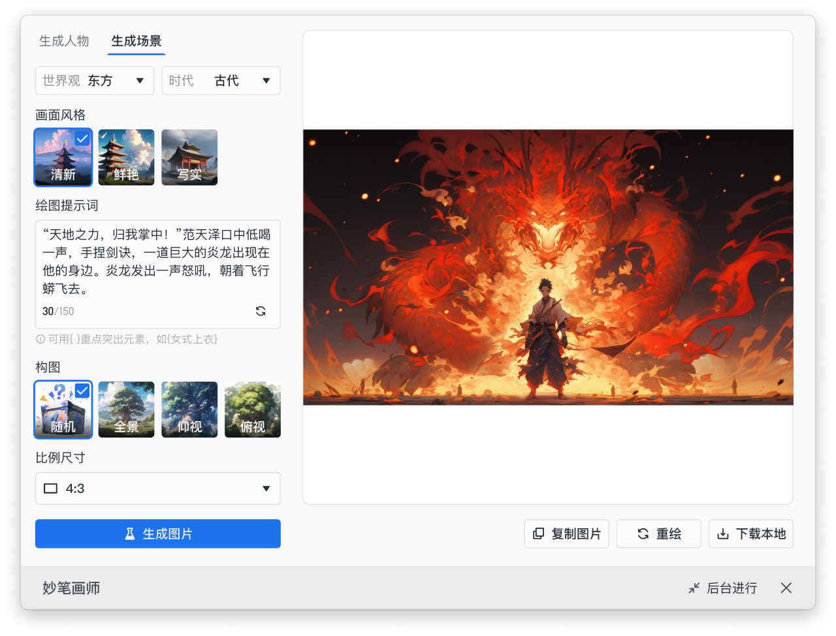
Task: Click inside the drawing prompt text area
Action: [x=157, y=268]
